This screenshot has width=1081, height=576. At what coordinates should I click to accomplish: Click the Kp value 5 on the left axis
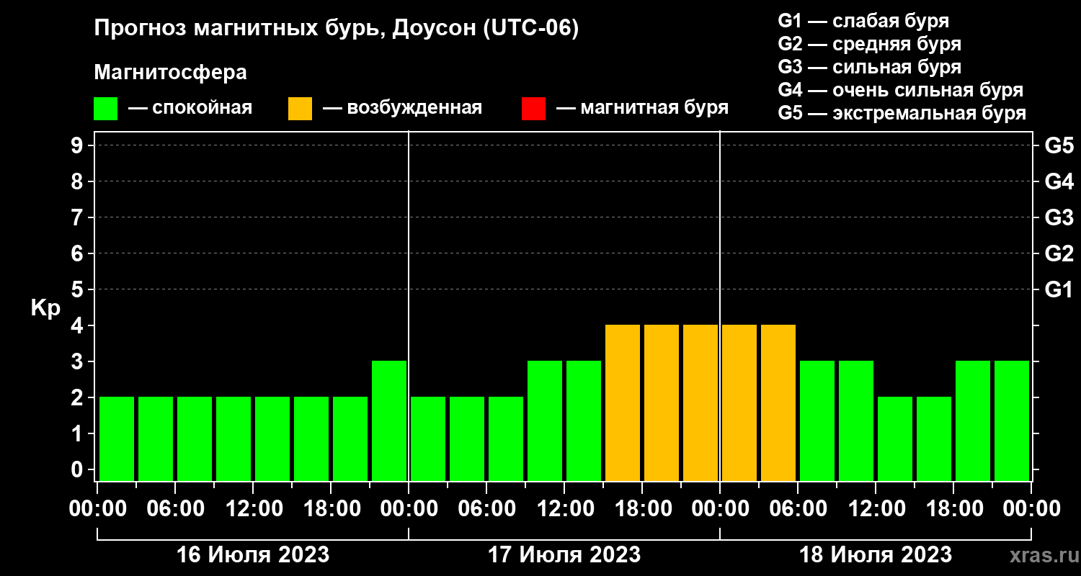coord(79,289)
